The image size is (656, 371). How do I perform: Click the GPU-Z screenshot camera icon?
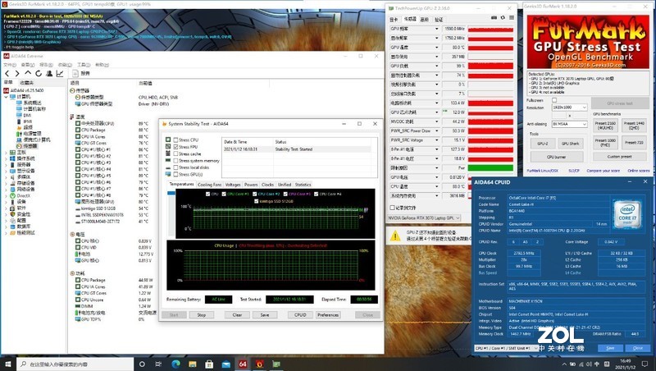[x=494, y=18]
